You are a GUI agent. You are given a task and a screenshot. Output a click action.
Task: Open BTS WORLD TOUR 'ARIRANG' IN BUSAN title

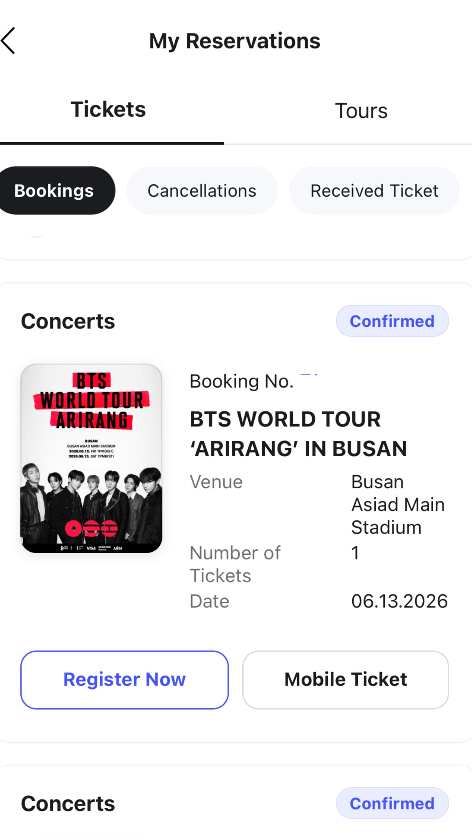299,434
